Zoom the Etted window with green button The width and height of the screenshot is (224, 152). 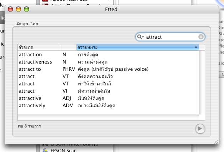[x=26, y=10]
